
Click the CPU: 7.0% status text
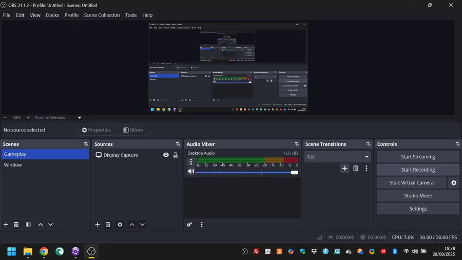403,237
